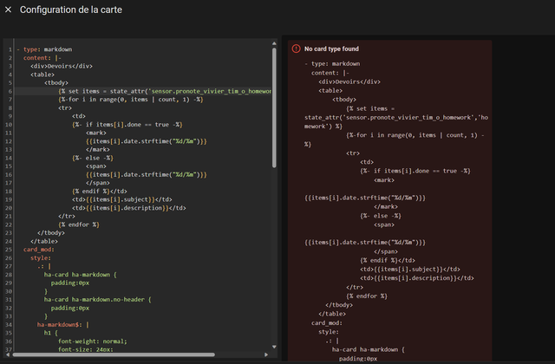This screenshot has width=555, height=364.
Task: Click the horizontal scrollbar thumb in the editor
Action: point(114,354)
